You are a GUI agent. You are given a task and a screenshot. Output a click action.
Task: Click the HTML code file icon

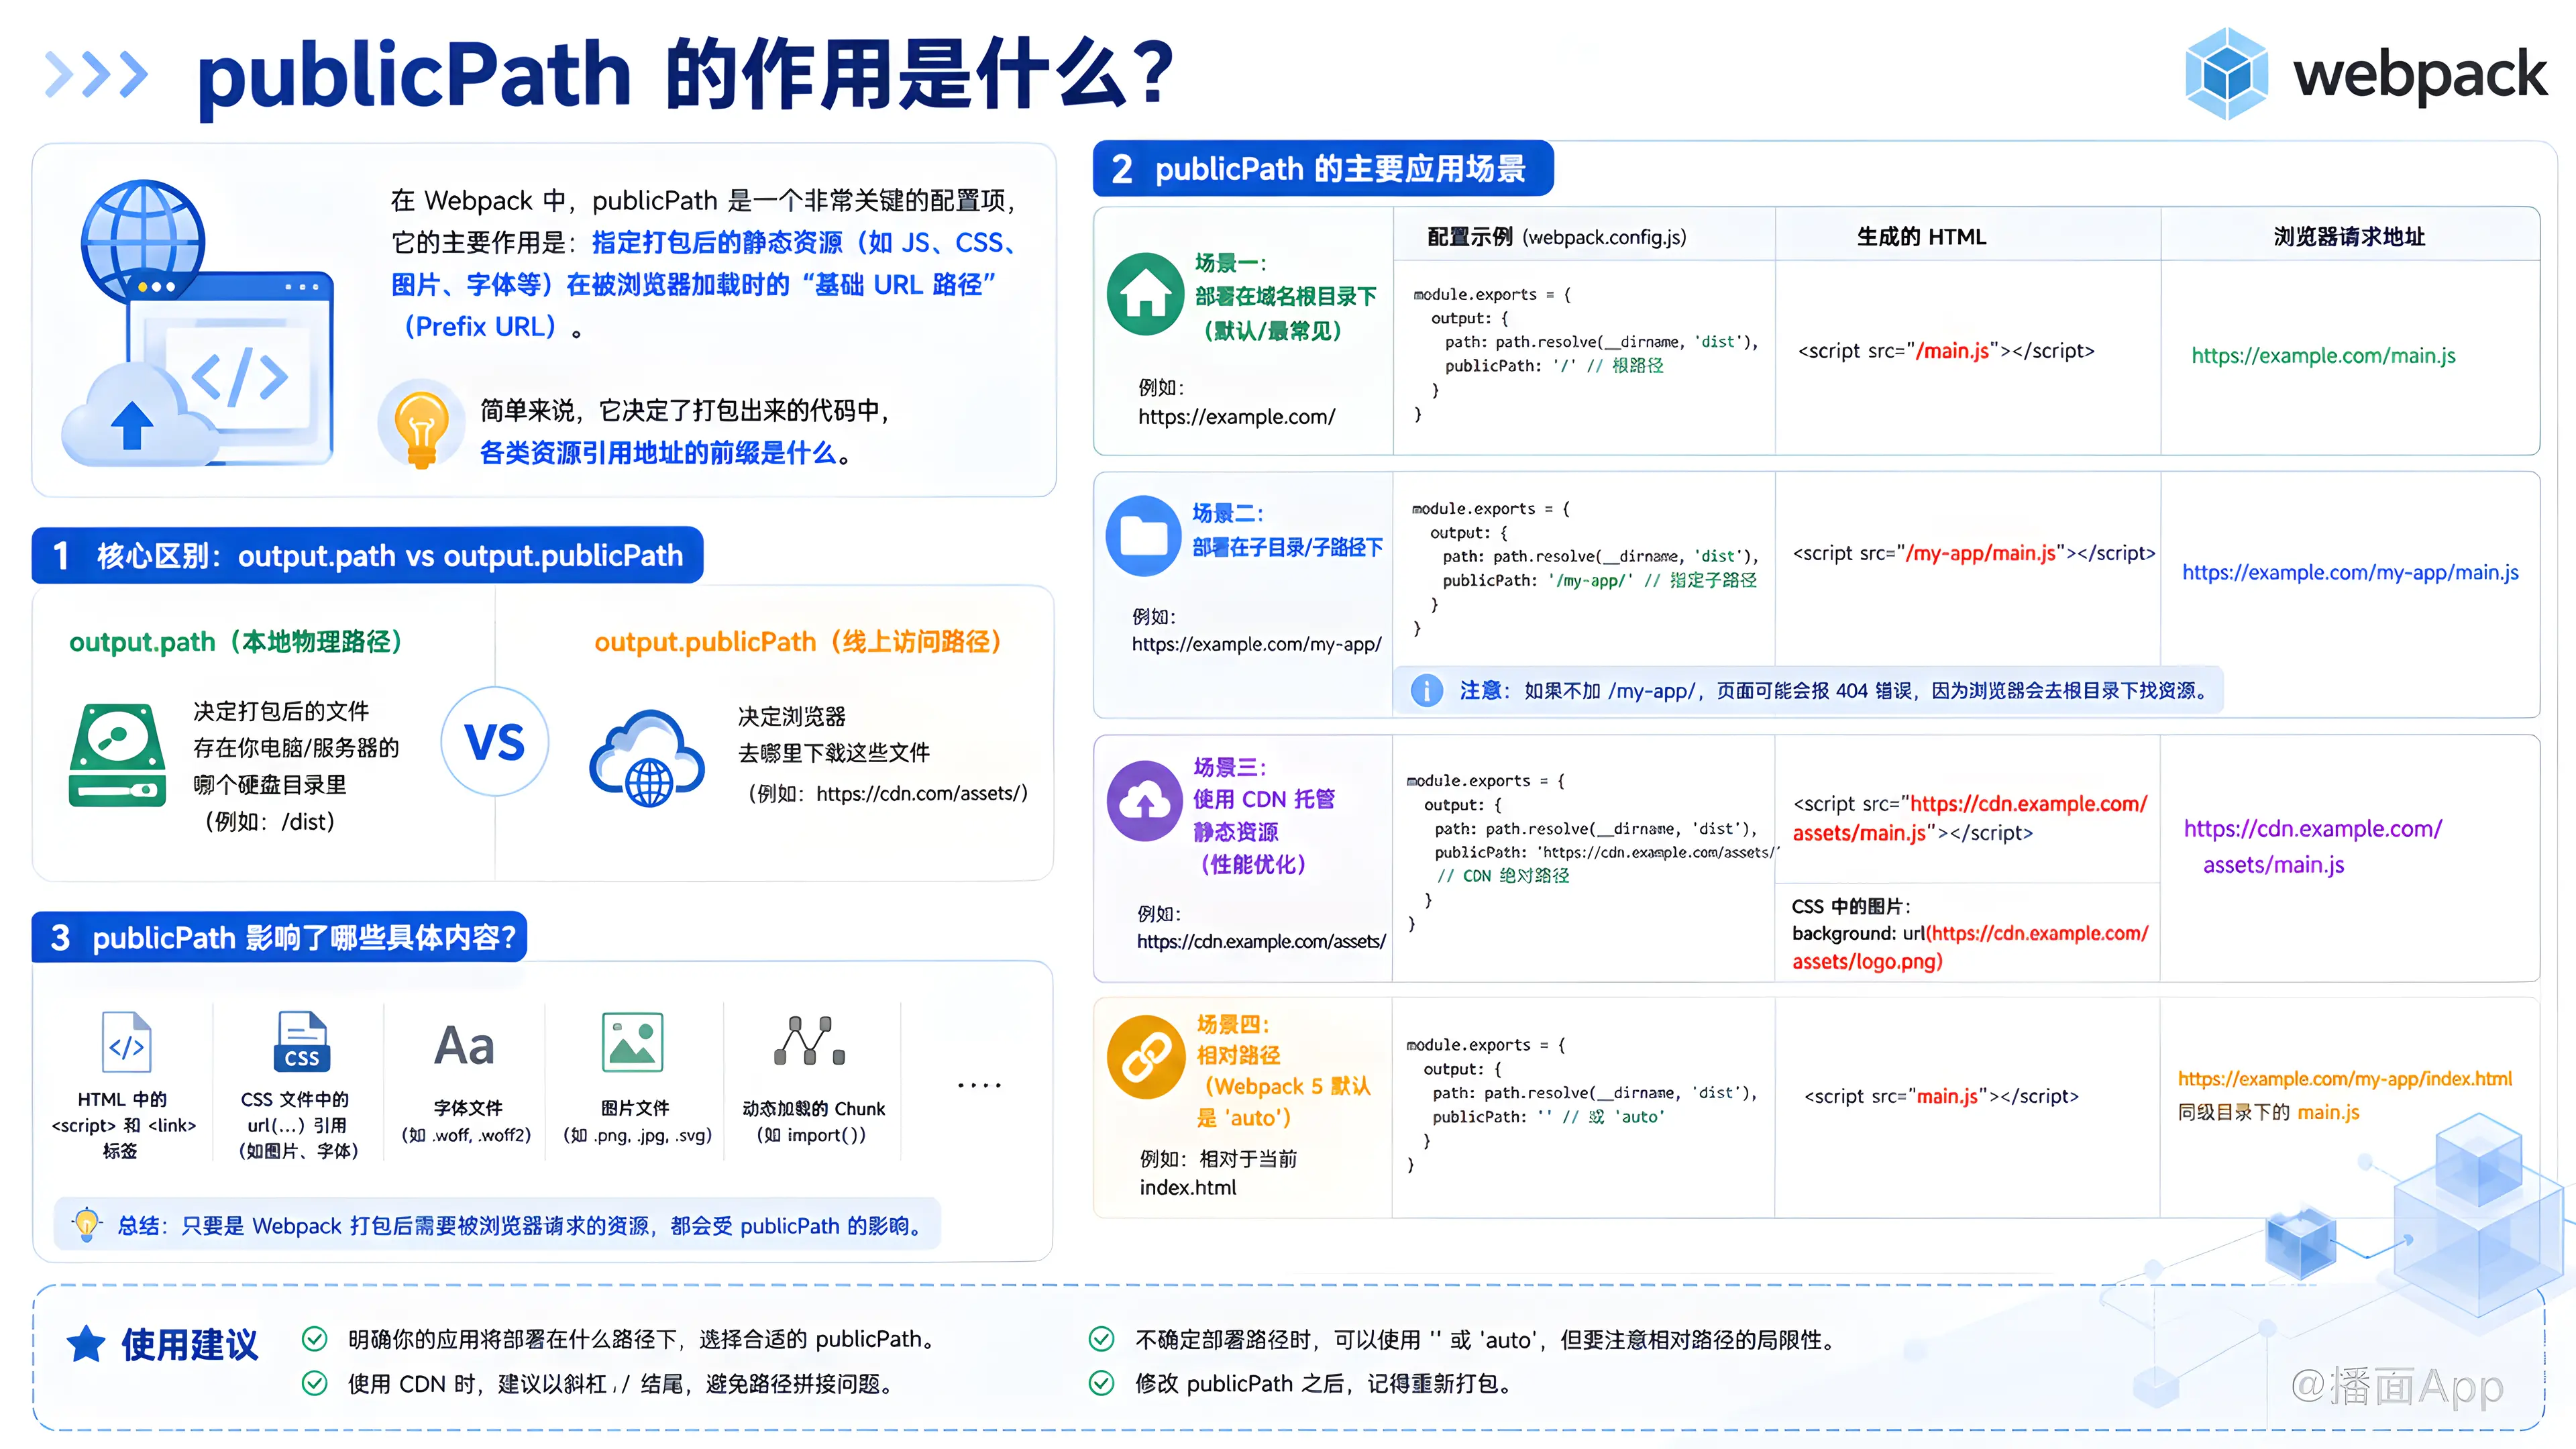click(126, 1042)
